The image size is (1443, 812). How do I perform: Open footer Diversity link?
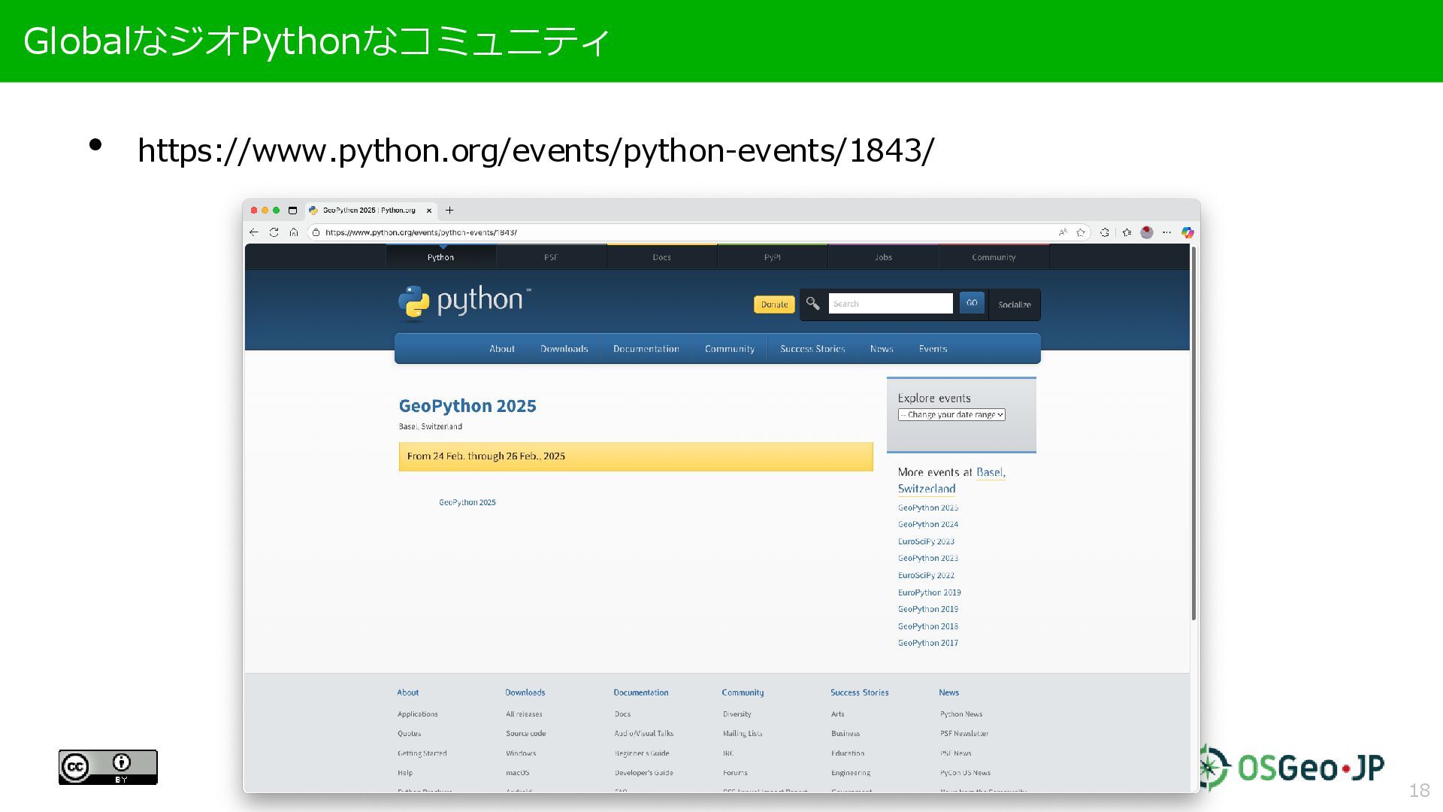(737, 714)
